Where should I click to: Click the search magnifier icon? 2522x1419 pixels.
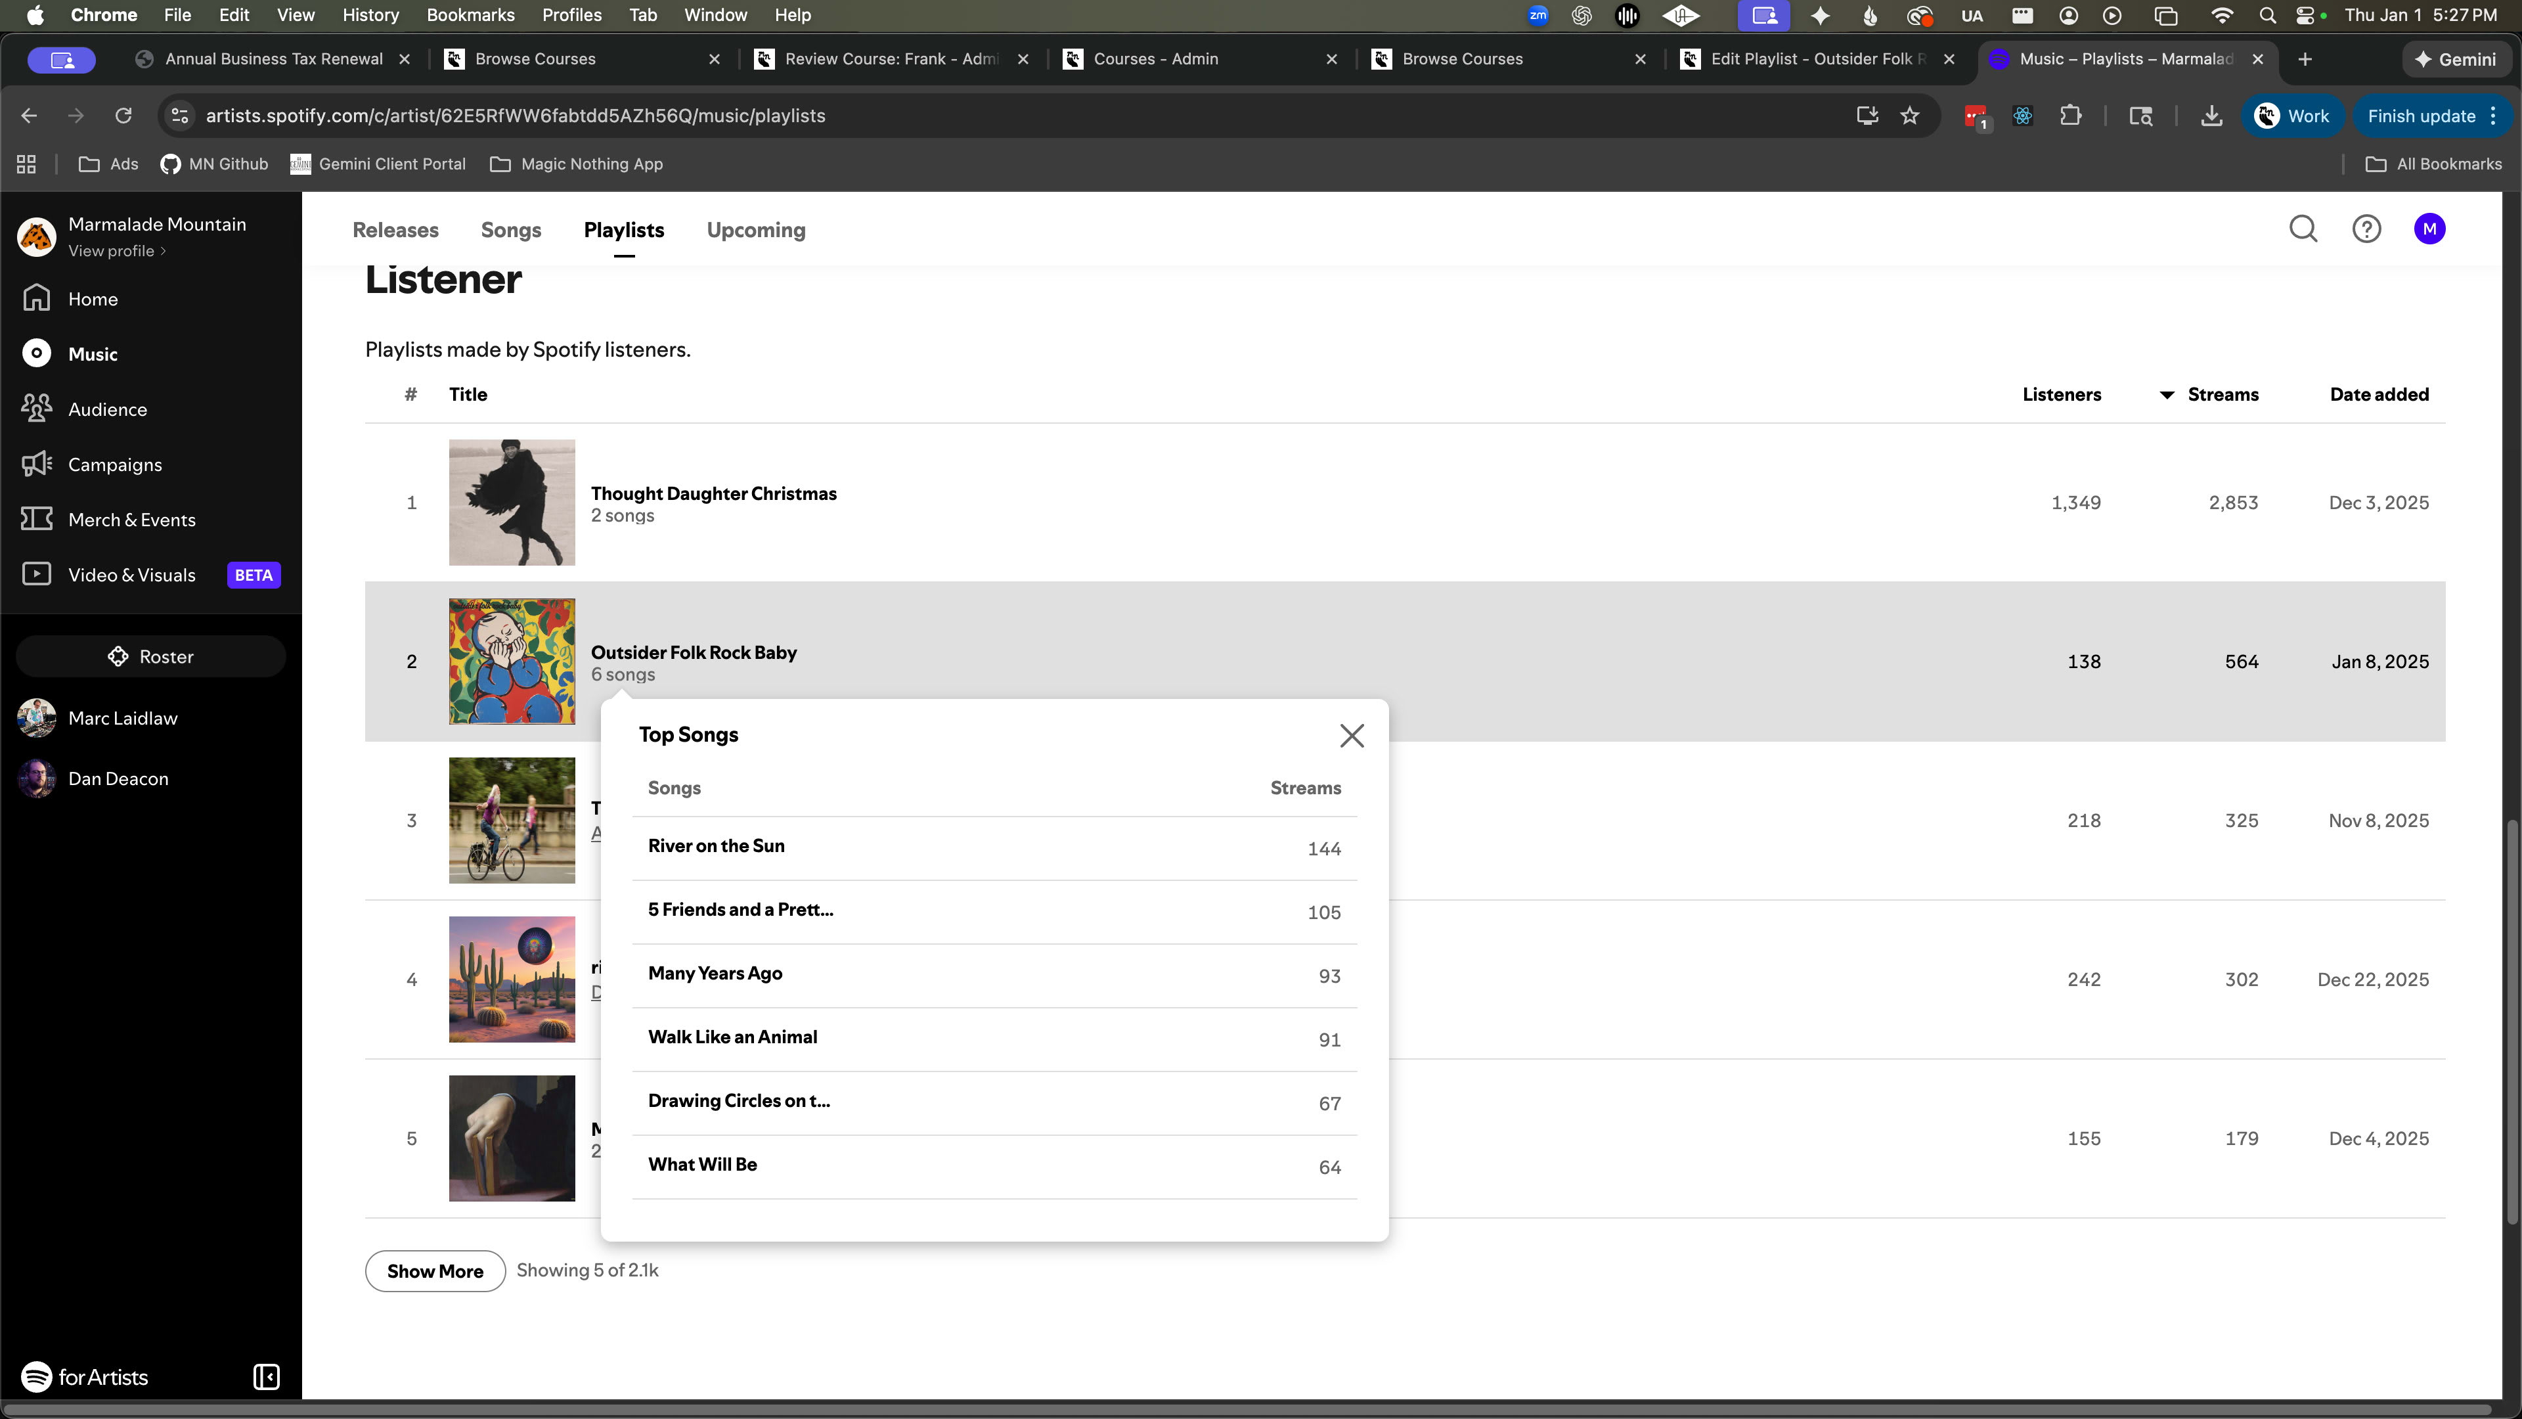pyautogui.click(x=2303, y=229)
